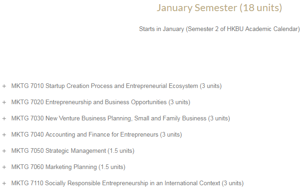The height and width of the screenshot is (188, 301).
Task: Click the Starts in January subtitle text
Action: pos(220,29)
